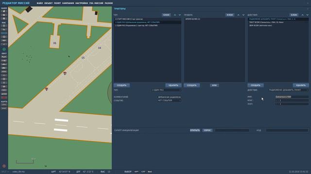Open the ФАЙЛ menu

[x=40, y=3]
